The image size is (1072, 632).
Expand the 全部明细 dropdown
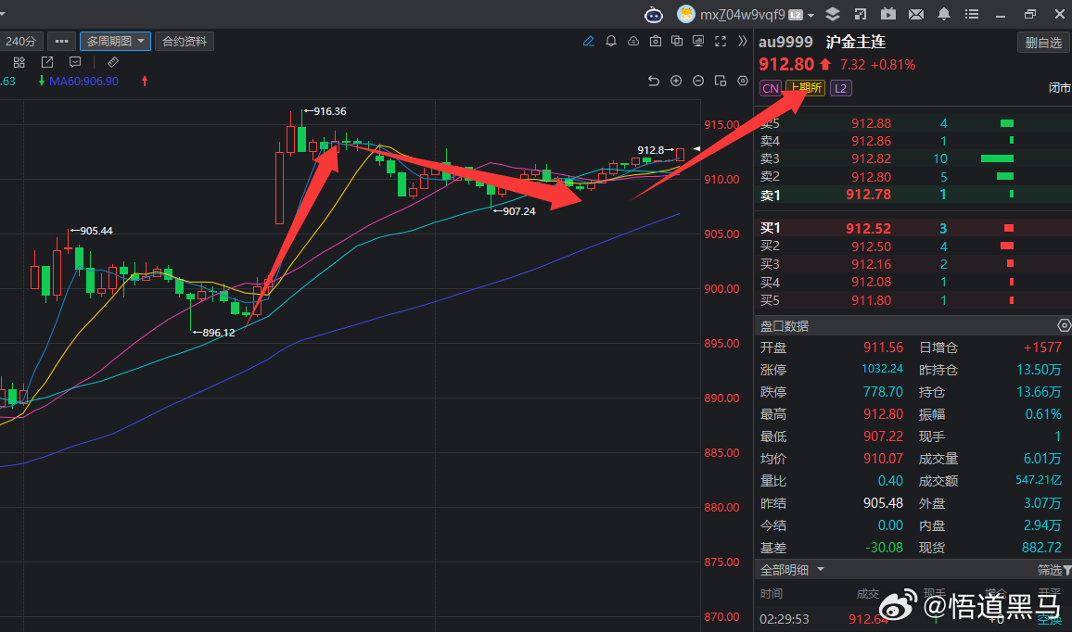pyautogui.click(x=792, y=569)
